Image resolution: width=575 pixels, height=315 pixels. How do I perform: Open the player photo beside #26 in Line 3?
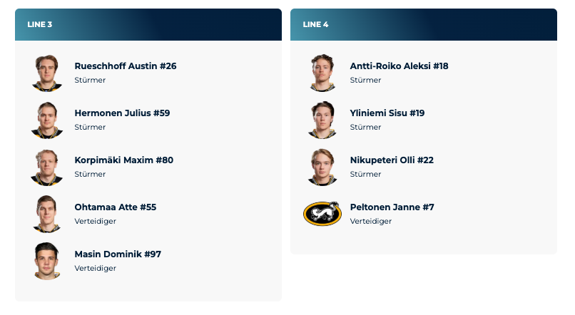pos(46,73)
